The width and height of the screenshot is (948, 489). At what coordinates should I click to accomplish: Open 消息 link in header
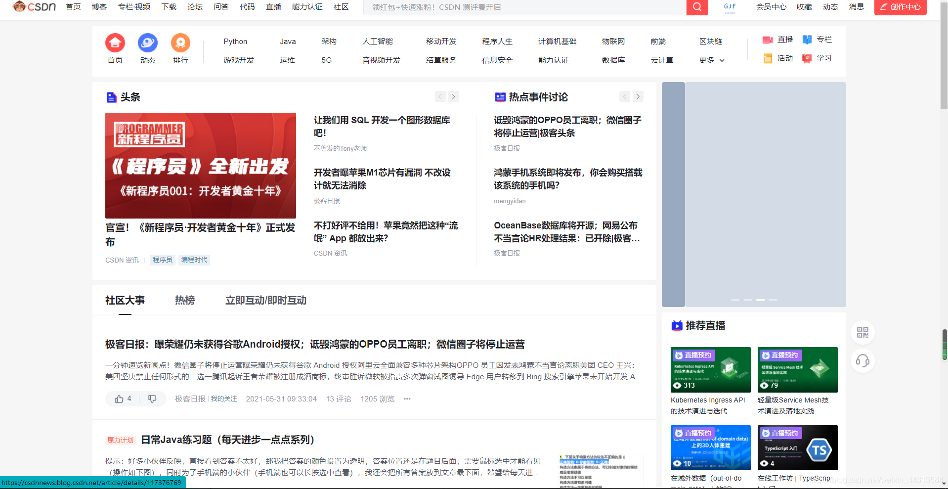click(857, 7)
